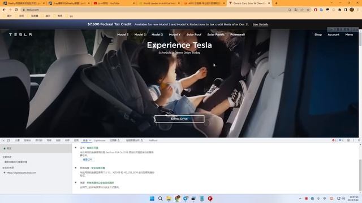Click the Account link in Tesla header

coord(333,34)
